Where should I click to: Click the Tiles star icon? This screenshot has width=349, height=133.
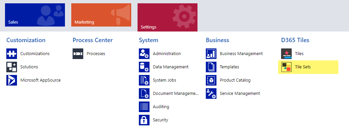point(286,54)
